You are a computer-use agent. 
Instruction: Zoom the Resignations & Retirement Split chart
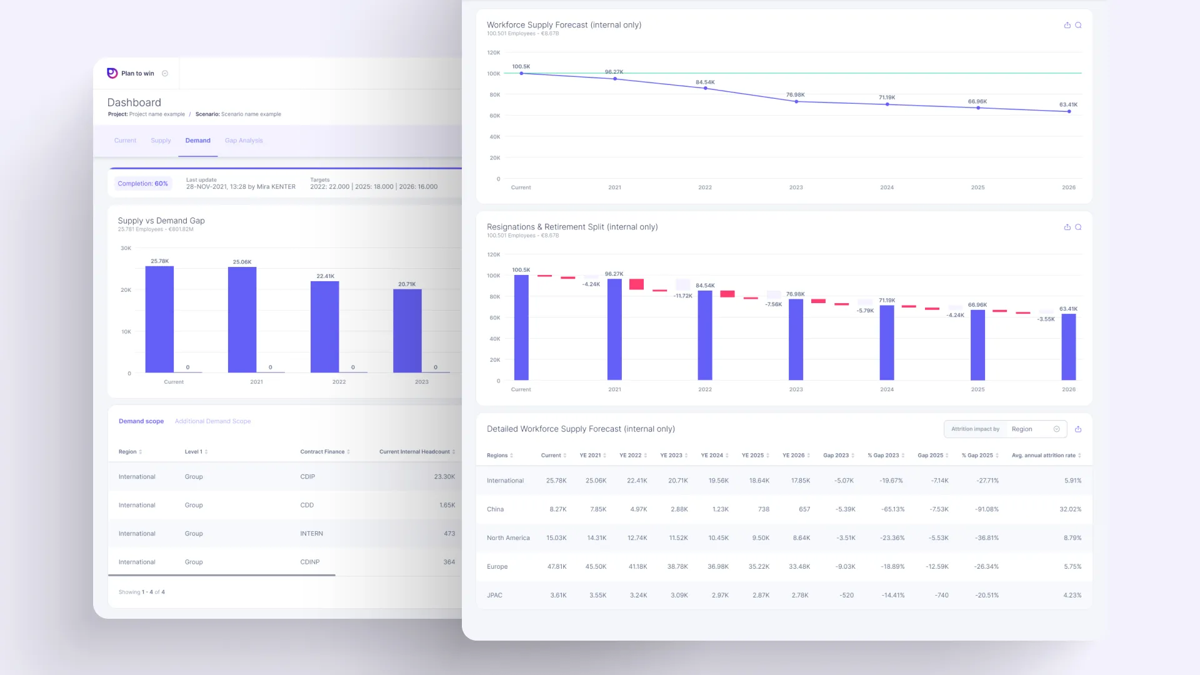(1078, 227)
